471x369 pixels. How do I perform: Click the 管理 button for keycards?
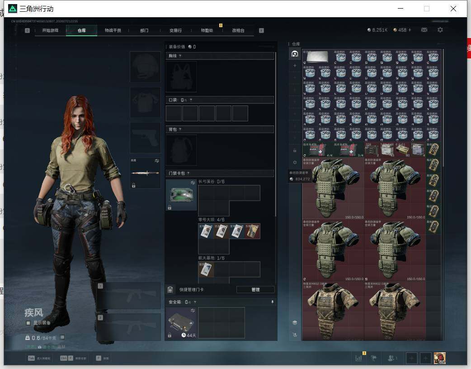point(255,290)
